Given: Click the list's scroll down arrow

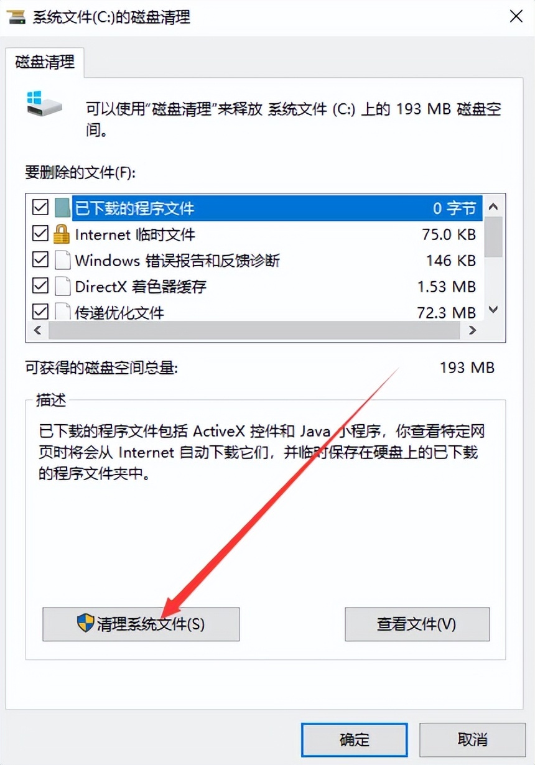Looking at the screenshot, I should [493, 310].
